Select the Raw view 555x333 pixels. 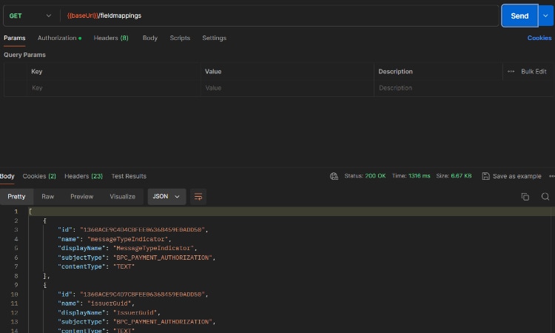(x=48, y=197)
